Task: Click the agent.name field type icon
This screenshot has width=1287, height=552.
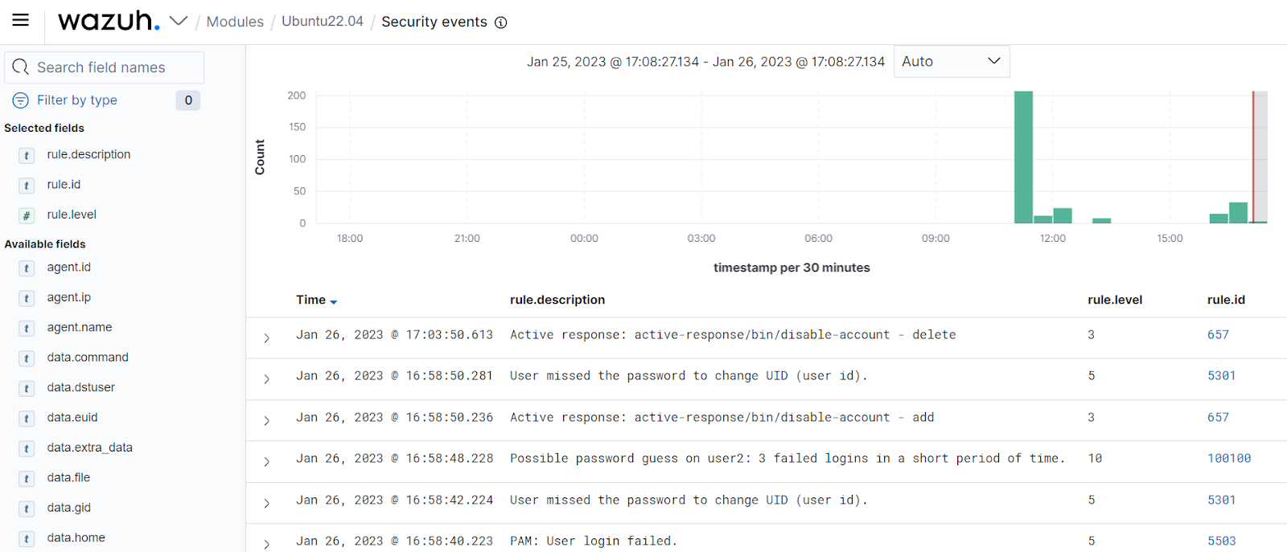Action: tap(27, 328)
